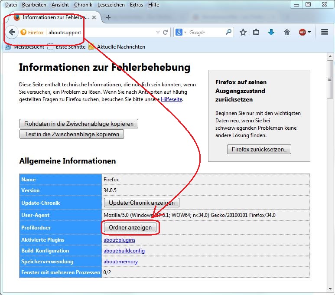Open the Lesezeichen menu
This screenshot has height=295, width=335.
coord(111,4)
